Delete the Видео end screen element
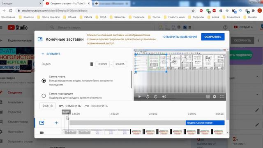The height and width of the screenshot is (148, 263). [91, 64]
